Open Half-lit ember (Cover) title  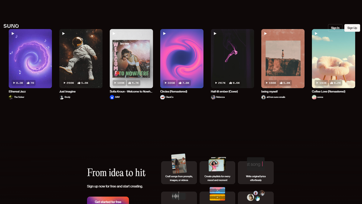(224, 91)
